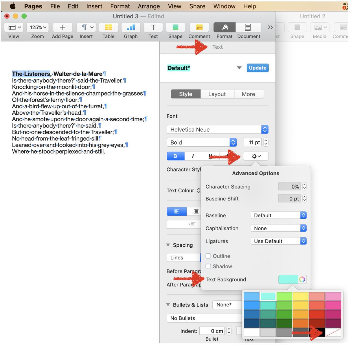Open the Capitalisation None dropdown
Viewport: 353px width, 347px height.
point(279,228)
